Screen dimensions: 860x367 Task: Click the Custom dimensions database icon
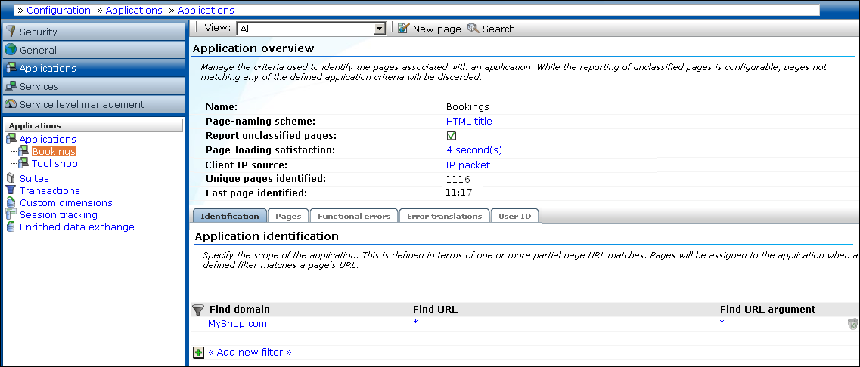click(11, 202)
